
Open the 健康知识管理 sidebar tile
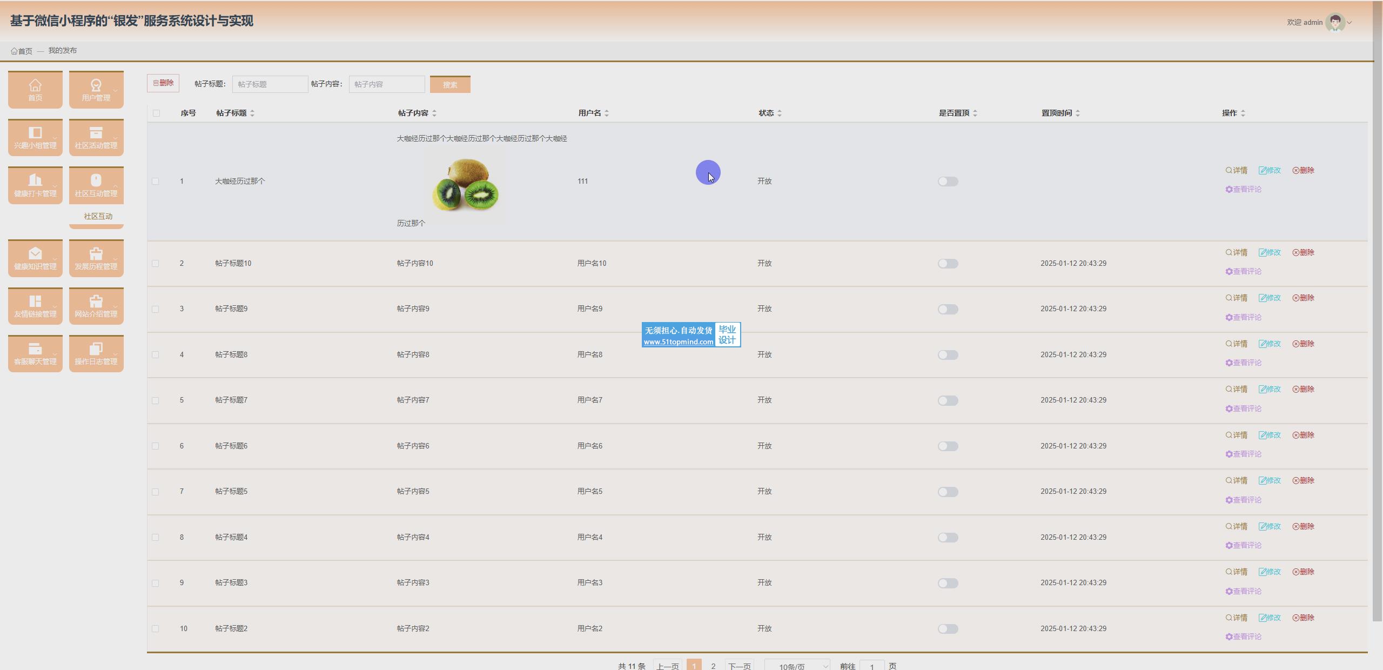pyautogui.click(x=35, y=258)
